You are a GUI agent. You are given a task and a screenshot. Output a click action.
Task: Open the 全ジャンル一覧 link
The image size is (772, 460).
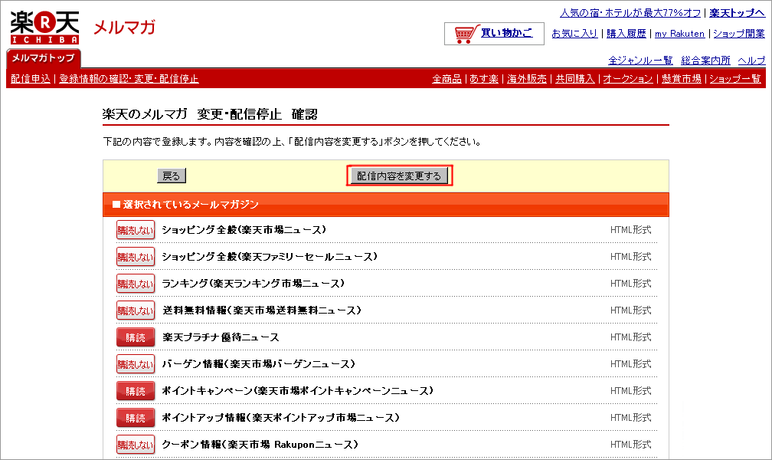[640, 61]
